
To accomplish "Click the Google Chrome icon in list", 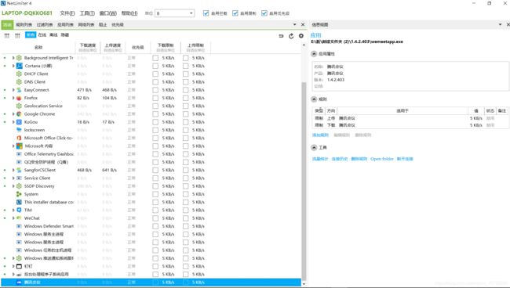I will [19, 113].
